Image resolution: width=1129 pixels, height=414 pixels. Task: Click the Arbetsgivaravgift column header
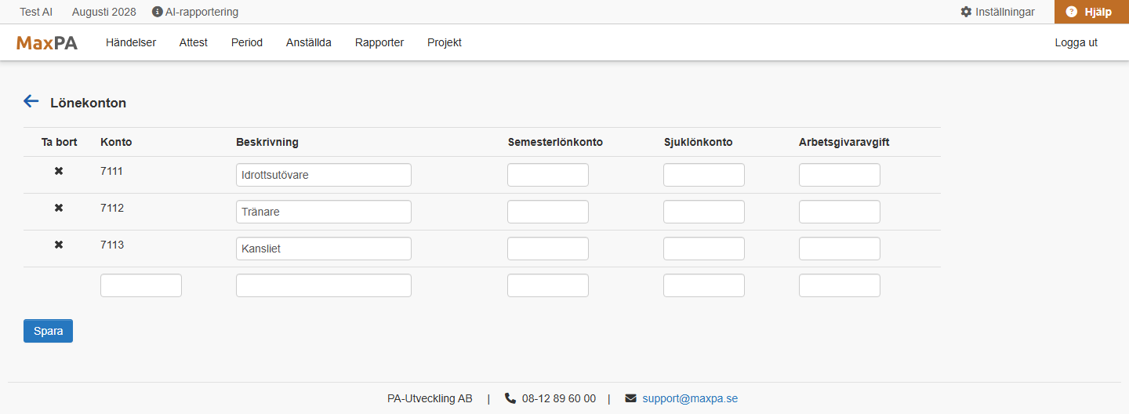coord(844,142)
